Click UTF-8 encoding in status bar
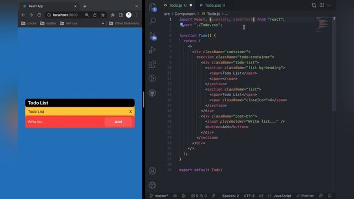Screen dimensions: 354x199 249,196
